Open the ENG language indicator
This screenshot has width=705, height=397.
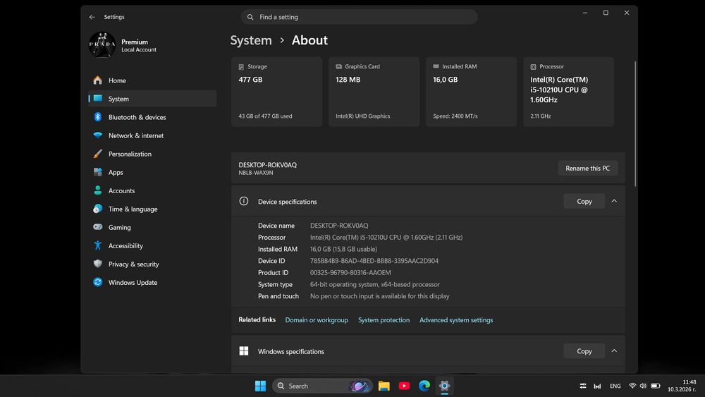(x=615, y=386)
